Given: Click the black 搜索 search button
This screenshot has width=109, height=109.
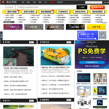Looking at the screenshot, I should [82, 7].
